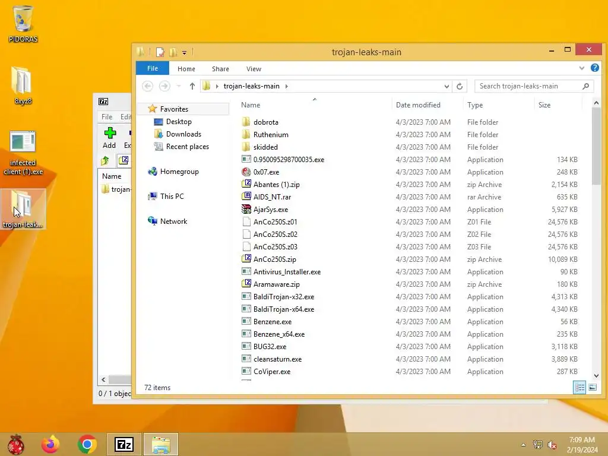Open the Christmas ornament taskbar icon

15,444
